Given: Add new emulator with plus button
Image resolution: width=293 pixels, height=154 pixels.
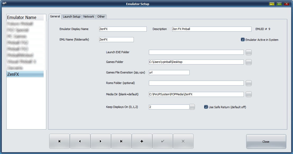Looking at the screenshot, I should click(142, 141).
